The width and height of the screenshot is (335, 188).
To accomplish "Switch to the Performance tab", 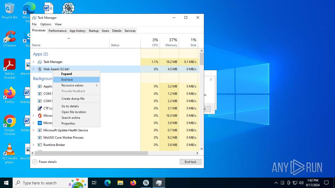I will pyautogui.click(x=58, y=31).
